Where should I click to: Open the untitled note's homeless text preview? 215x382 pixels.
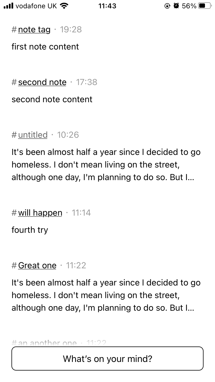click(106, 165)
